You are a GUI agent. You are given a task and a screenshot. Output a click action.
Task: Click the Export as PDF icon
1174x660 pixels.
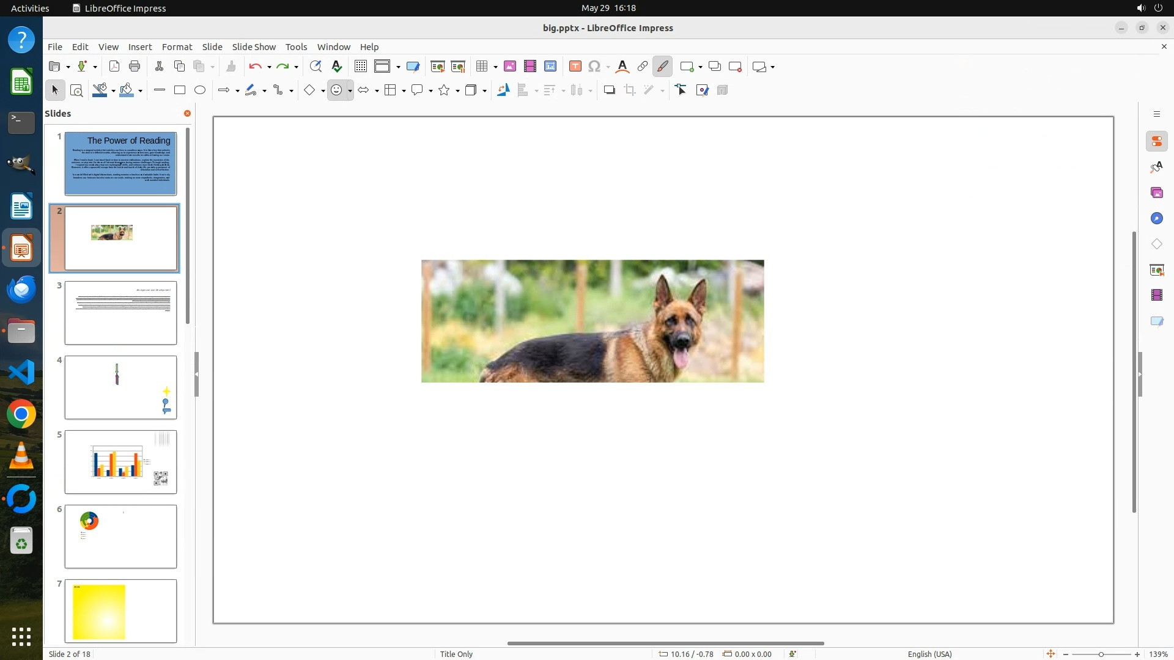(x=114, y=67)
